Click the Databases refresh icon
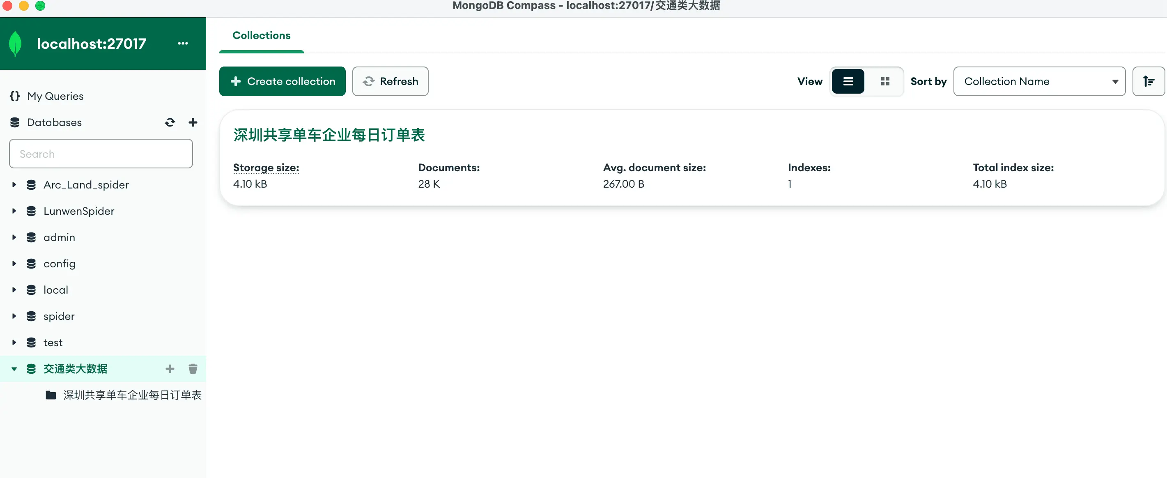This screenshot has width=1167, height=478. pos(170,122)
